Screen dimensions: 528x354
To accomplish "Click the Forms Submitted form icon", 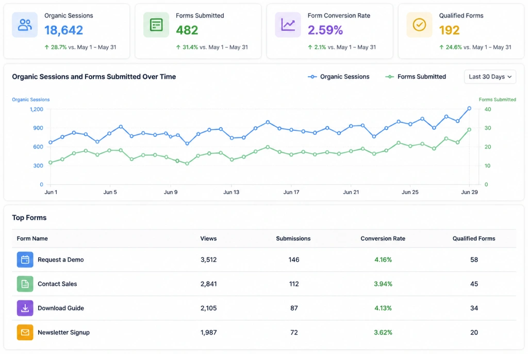I will 156,25.
